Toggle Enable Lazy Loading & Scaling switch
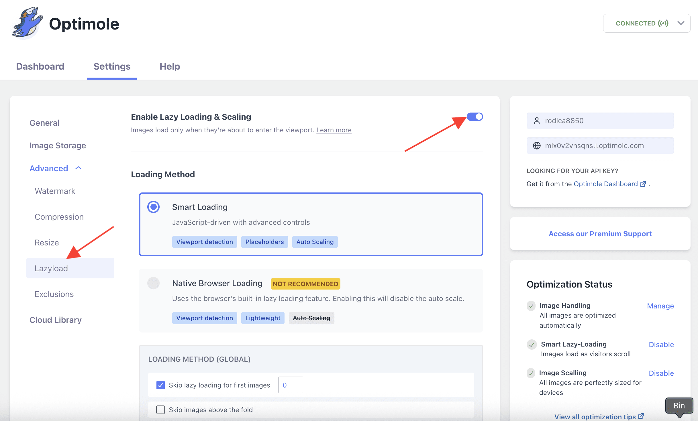The width and height of the screenshot is (698, 421). (x=475, y=117)
